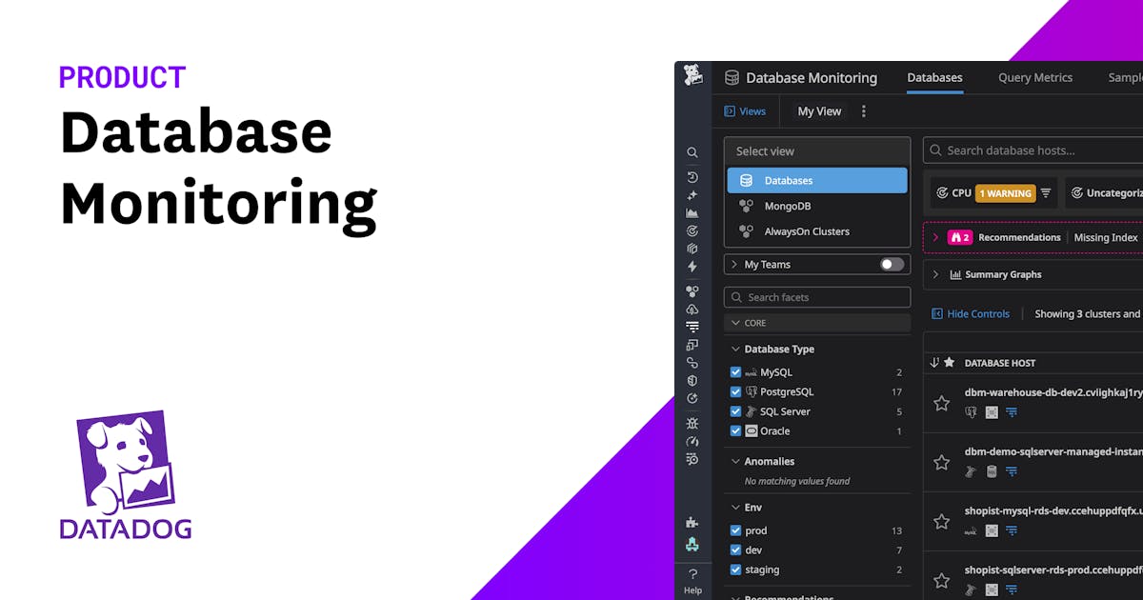The width and height of the screenshot is (1143, 600).
Task: Click the lightning bolt icon in the nav bar
Action: click(x=692, y=267)
